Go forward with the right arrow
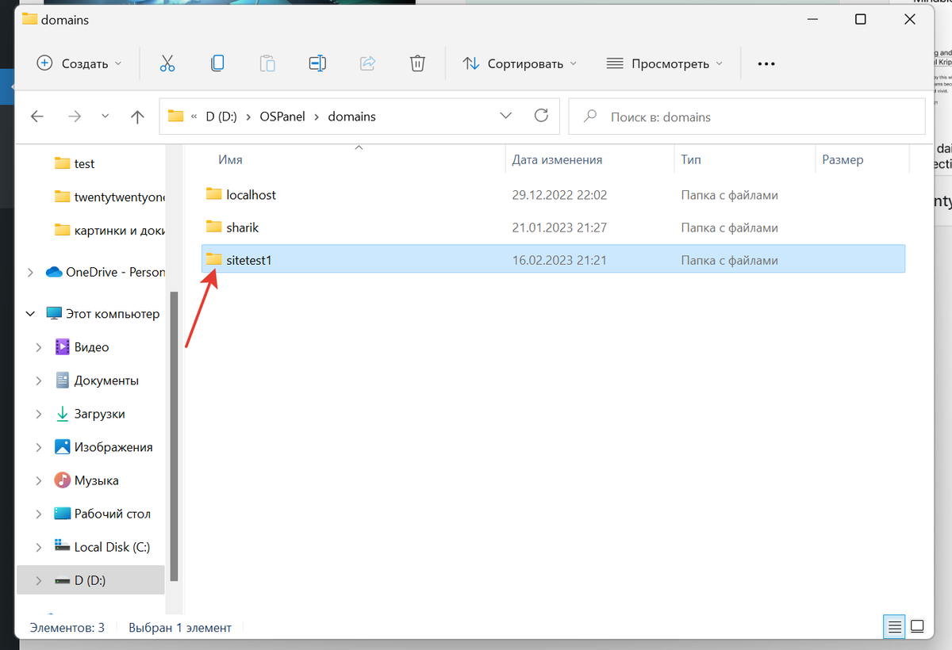Viewport: 952px width, 650px height. pyautogui.click(x=75, y=117)
